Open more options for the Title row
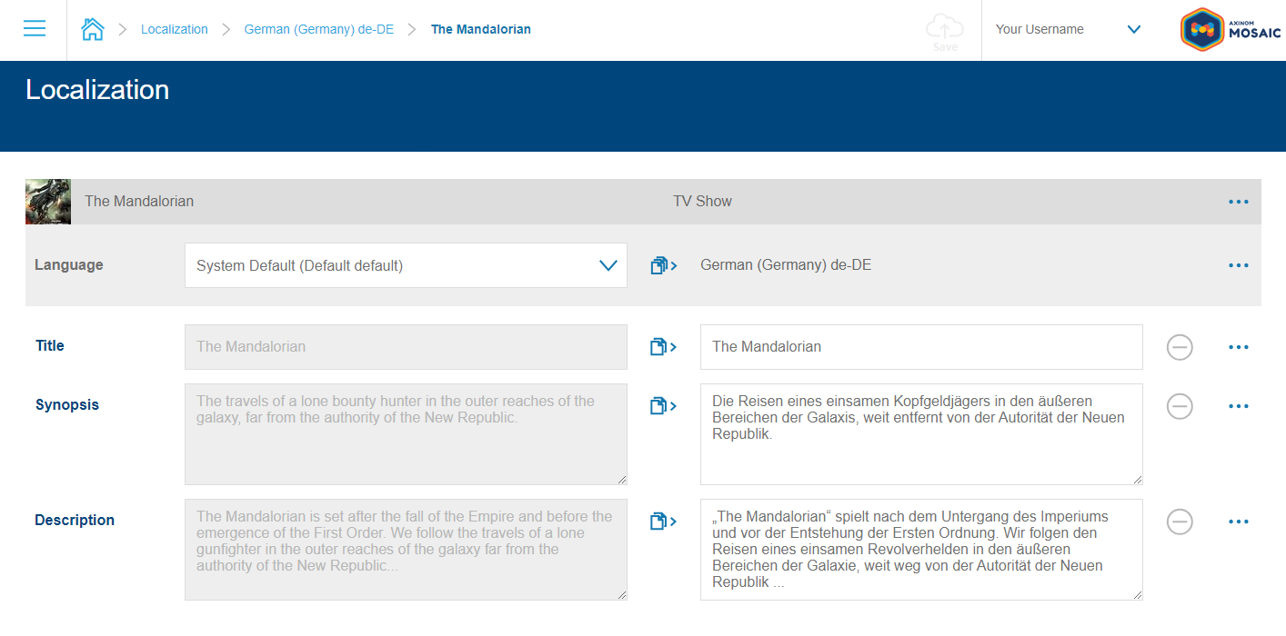Screen dimensions: 1286x636 [1238, 347]
